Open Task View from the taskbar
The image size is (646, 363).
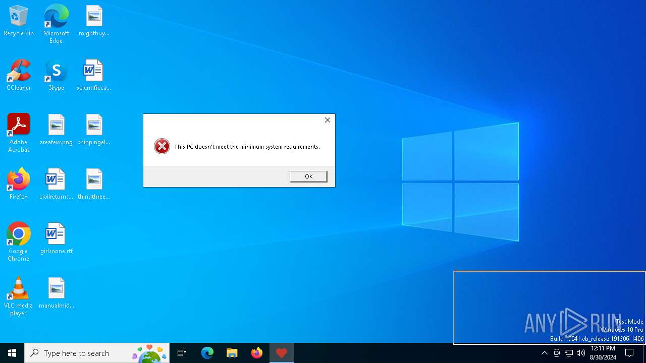coord(182,353)
